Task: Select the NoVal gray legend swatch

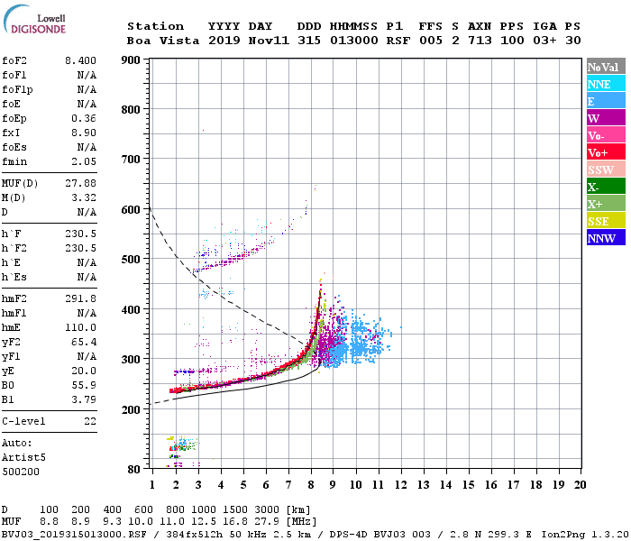Action: coord(606,67)
